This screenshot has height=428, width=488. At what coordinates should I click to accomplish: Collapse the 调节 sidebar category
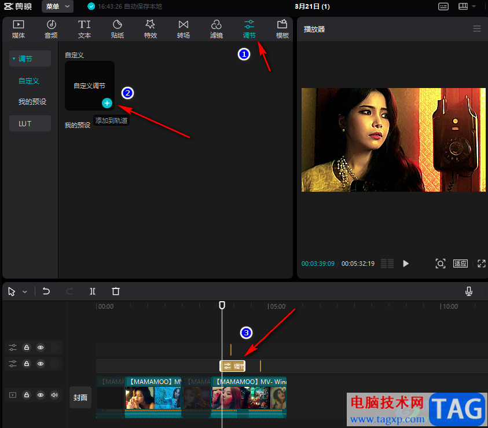click(30, 58)
